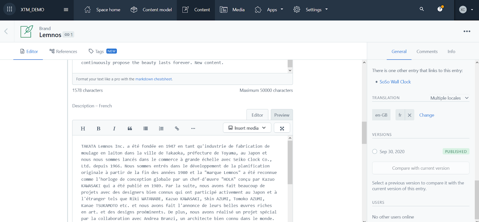479x222 pixels.
Task: Click the Brand entry feather icon
Action: pos(27,31)
